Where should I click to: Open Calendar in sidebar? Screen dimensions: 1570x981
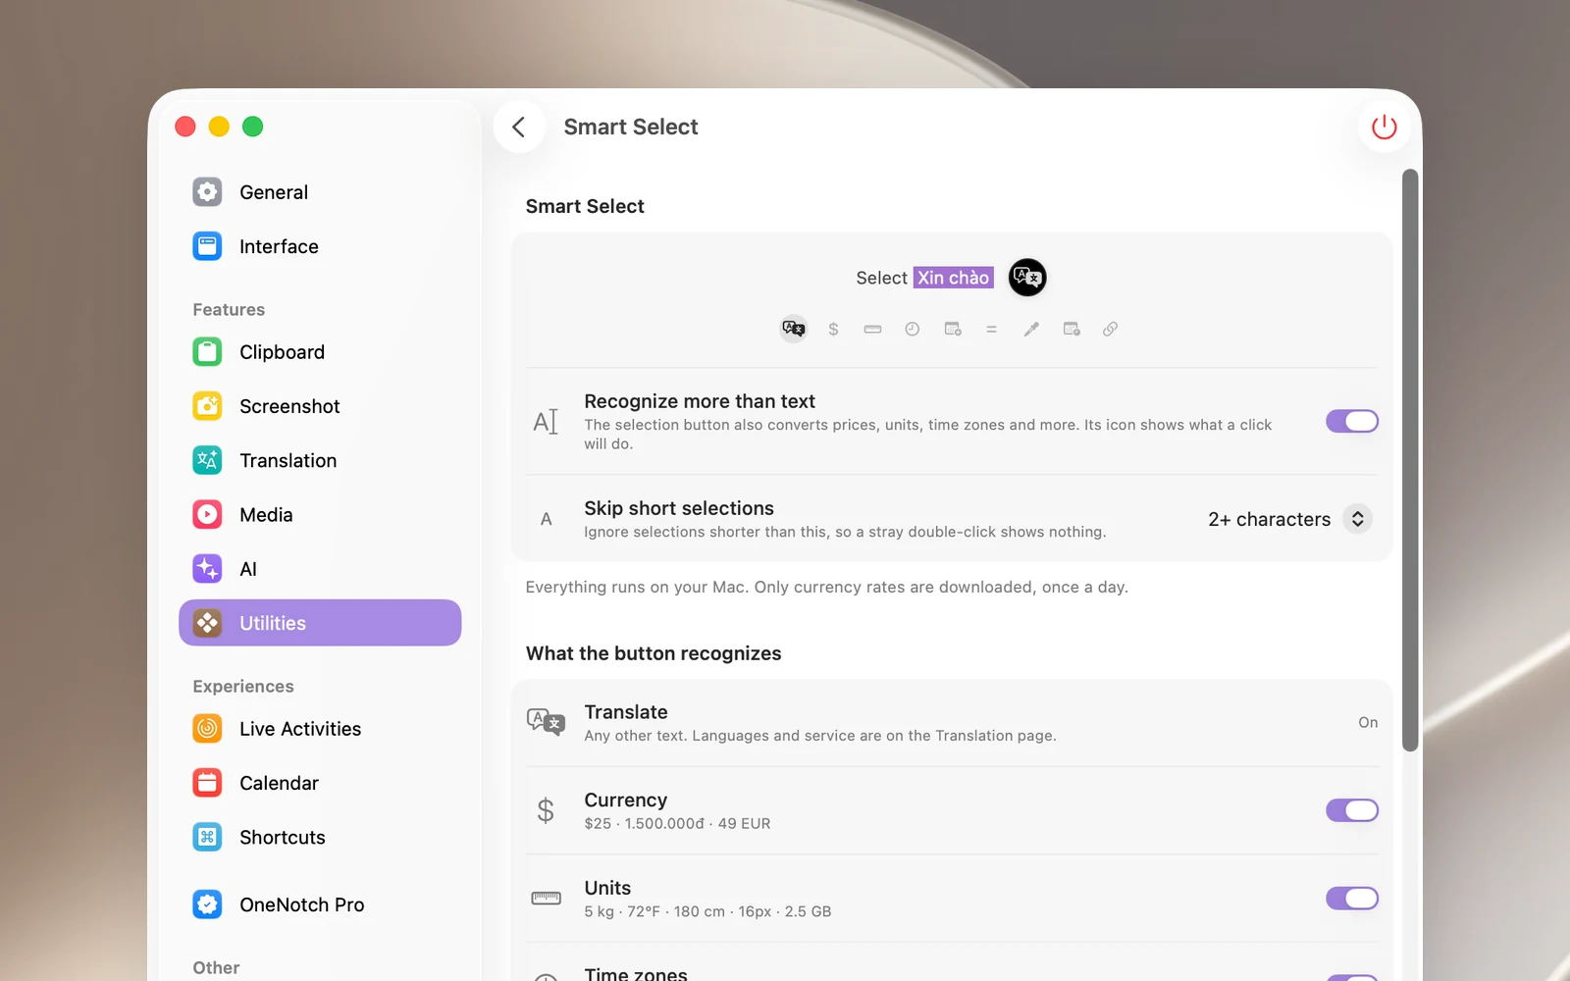[x=320, y=783]
